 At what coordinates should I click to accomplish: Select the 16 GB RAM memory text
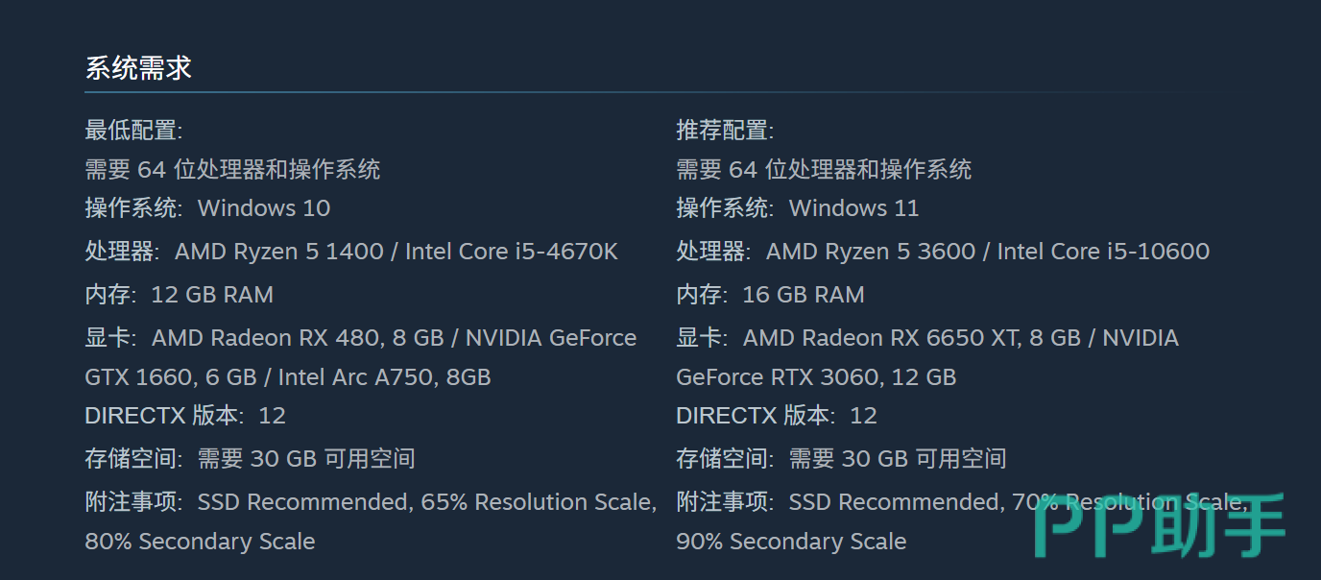[804, 295]
